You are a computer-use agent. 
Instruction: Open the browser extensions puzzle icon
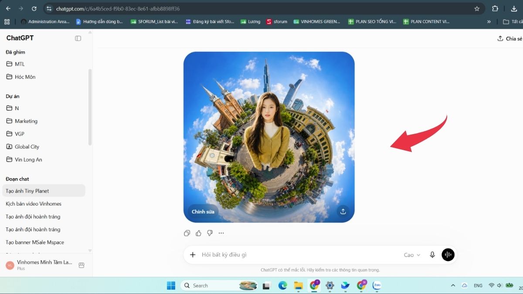495,8
